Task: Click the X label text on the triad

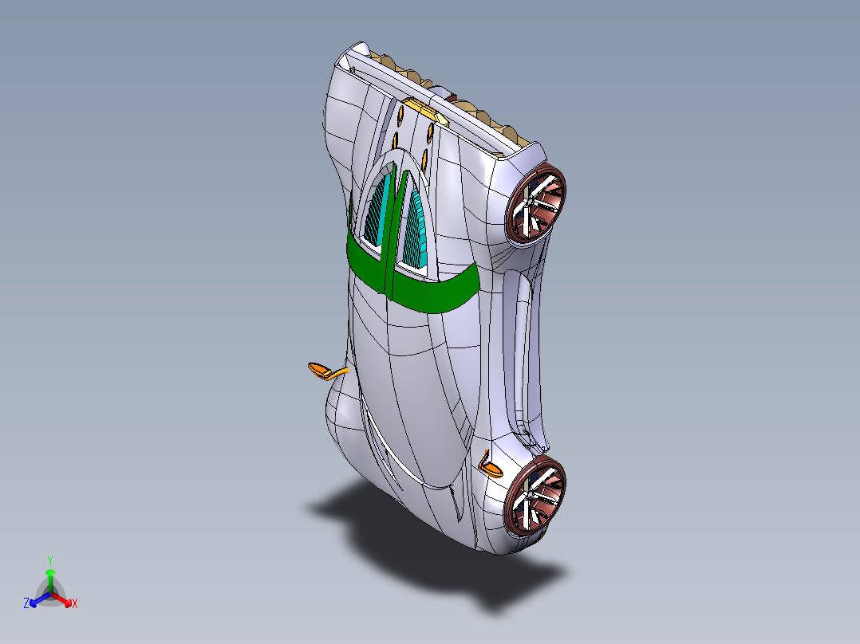Action: point(74,603)
